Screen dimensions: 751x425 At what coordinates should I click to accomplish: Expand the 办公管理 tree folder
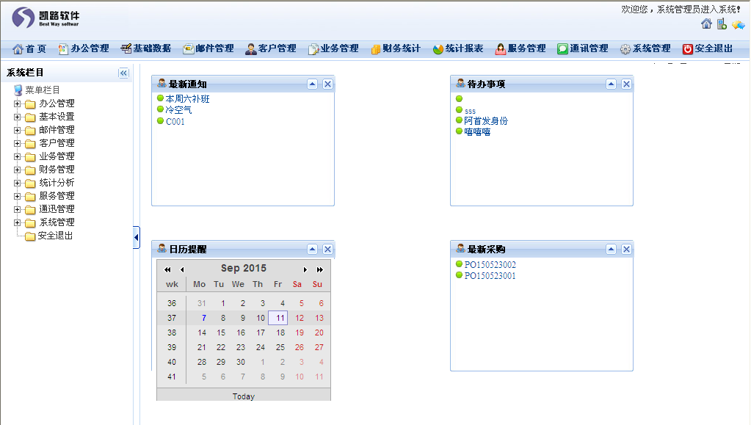point(17,103)
